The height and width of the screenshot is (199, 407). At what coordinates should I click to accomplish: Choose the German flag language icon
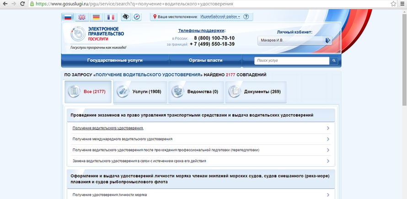[x=96, y=17]
